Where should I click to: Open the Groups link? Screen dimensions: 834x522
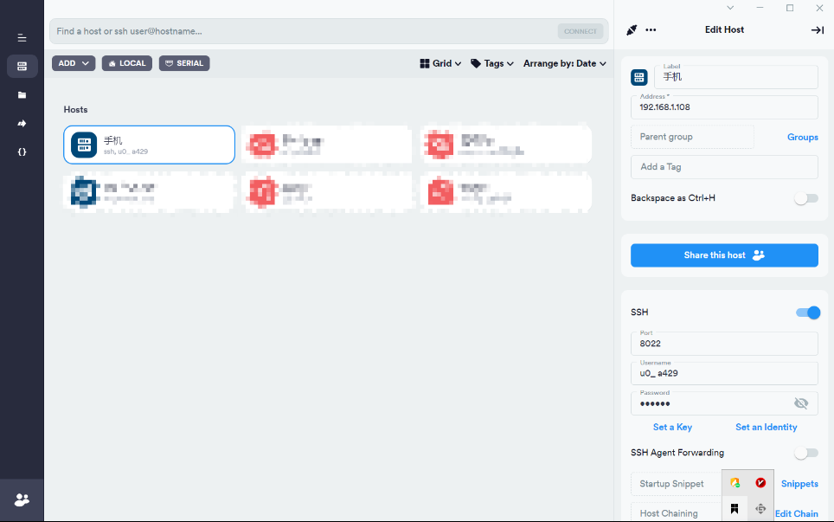[x=803, y=138]
